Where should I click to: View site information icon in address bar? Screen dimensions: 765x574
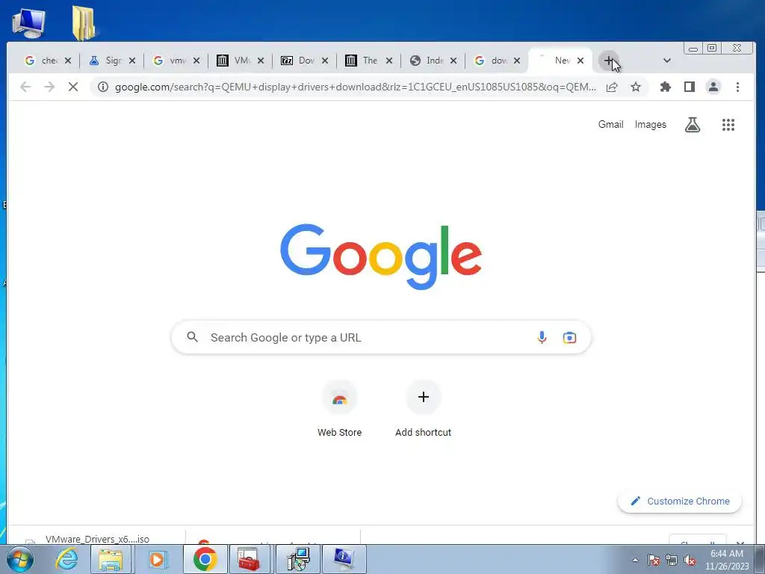pyautogui.click(x=102, y=87)
